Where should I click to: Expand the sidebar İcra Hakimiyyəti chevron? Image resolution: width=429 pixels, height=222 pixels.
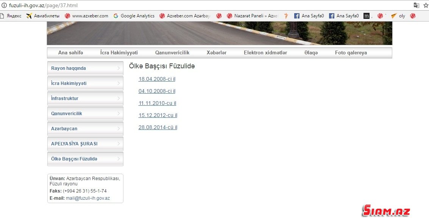[119, 83]
